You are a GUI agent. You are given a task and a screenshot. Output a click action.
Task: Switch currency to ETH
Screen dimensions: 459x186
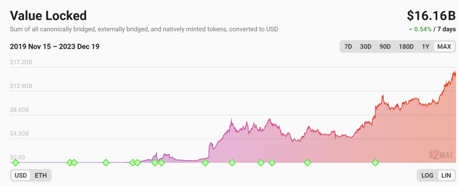(x=41, y=175)
